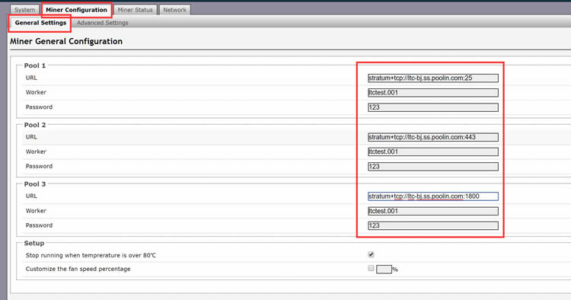Open the Network tab

[x=175, y=10]
